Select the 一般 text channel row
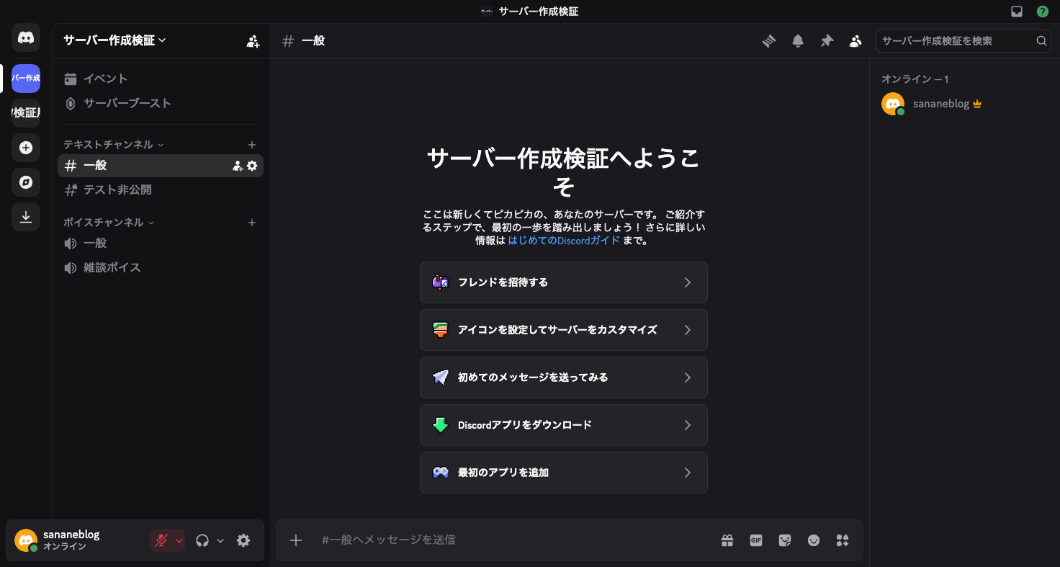The height and width of the screenshot is (567, 1060). click(x=161, y=166)
